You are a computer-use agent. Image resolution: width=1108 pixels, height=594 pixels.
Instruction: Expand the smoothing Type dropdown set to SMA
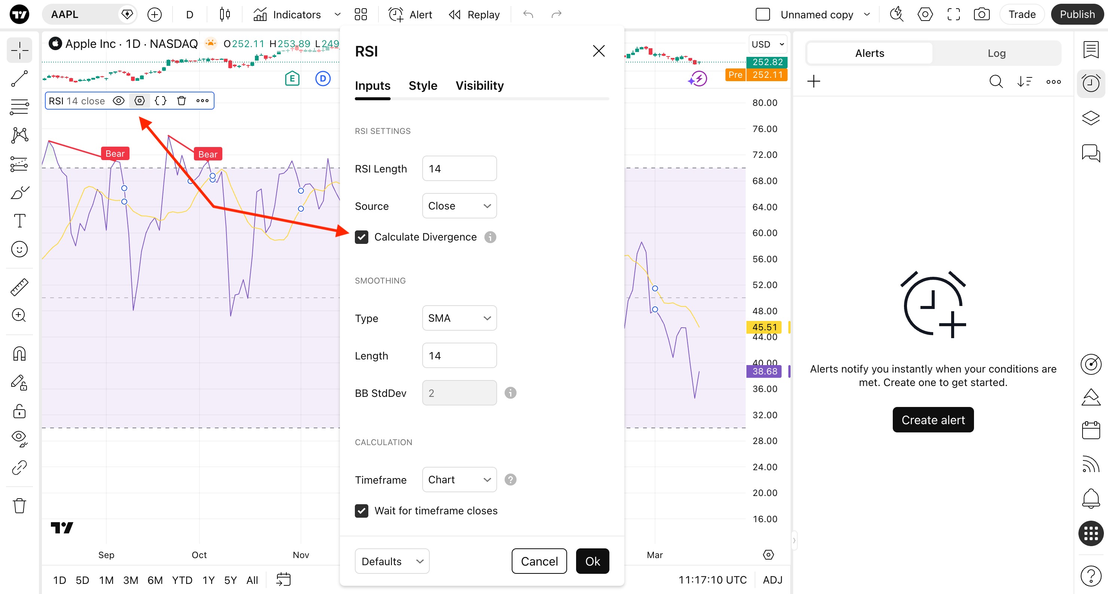459,318
